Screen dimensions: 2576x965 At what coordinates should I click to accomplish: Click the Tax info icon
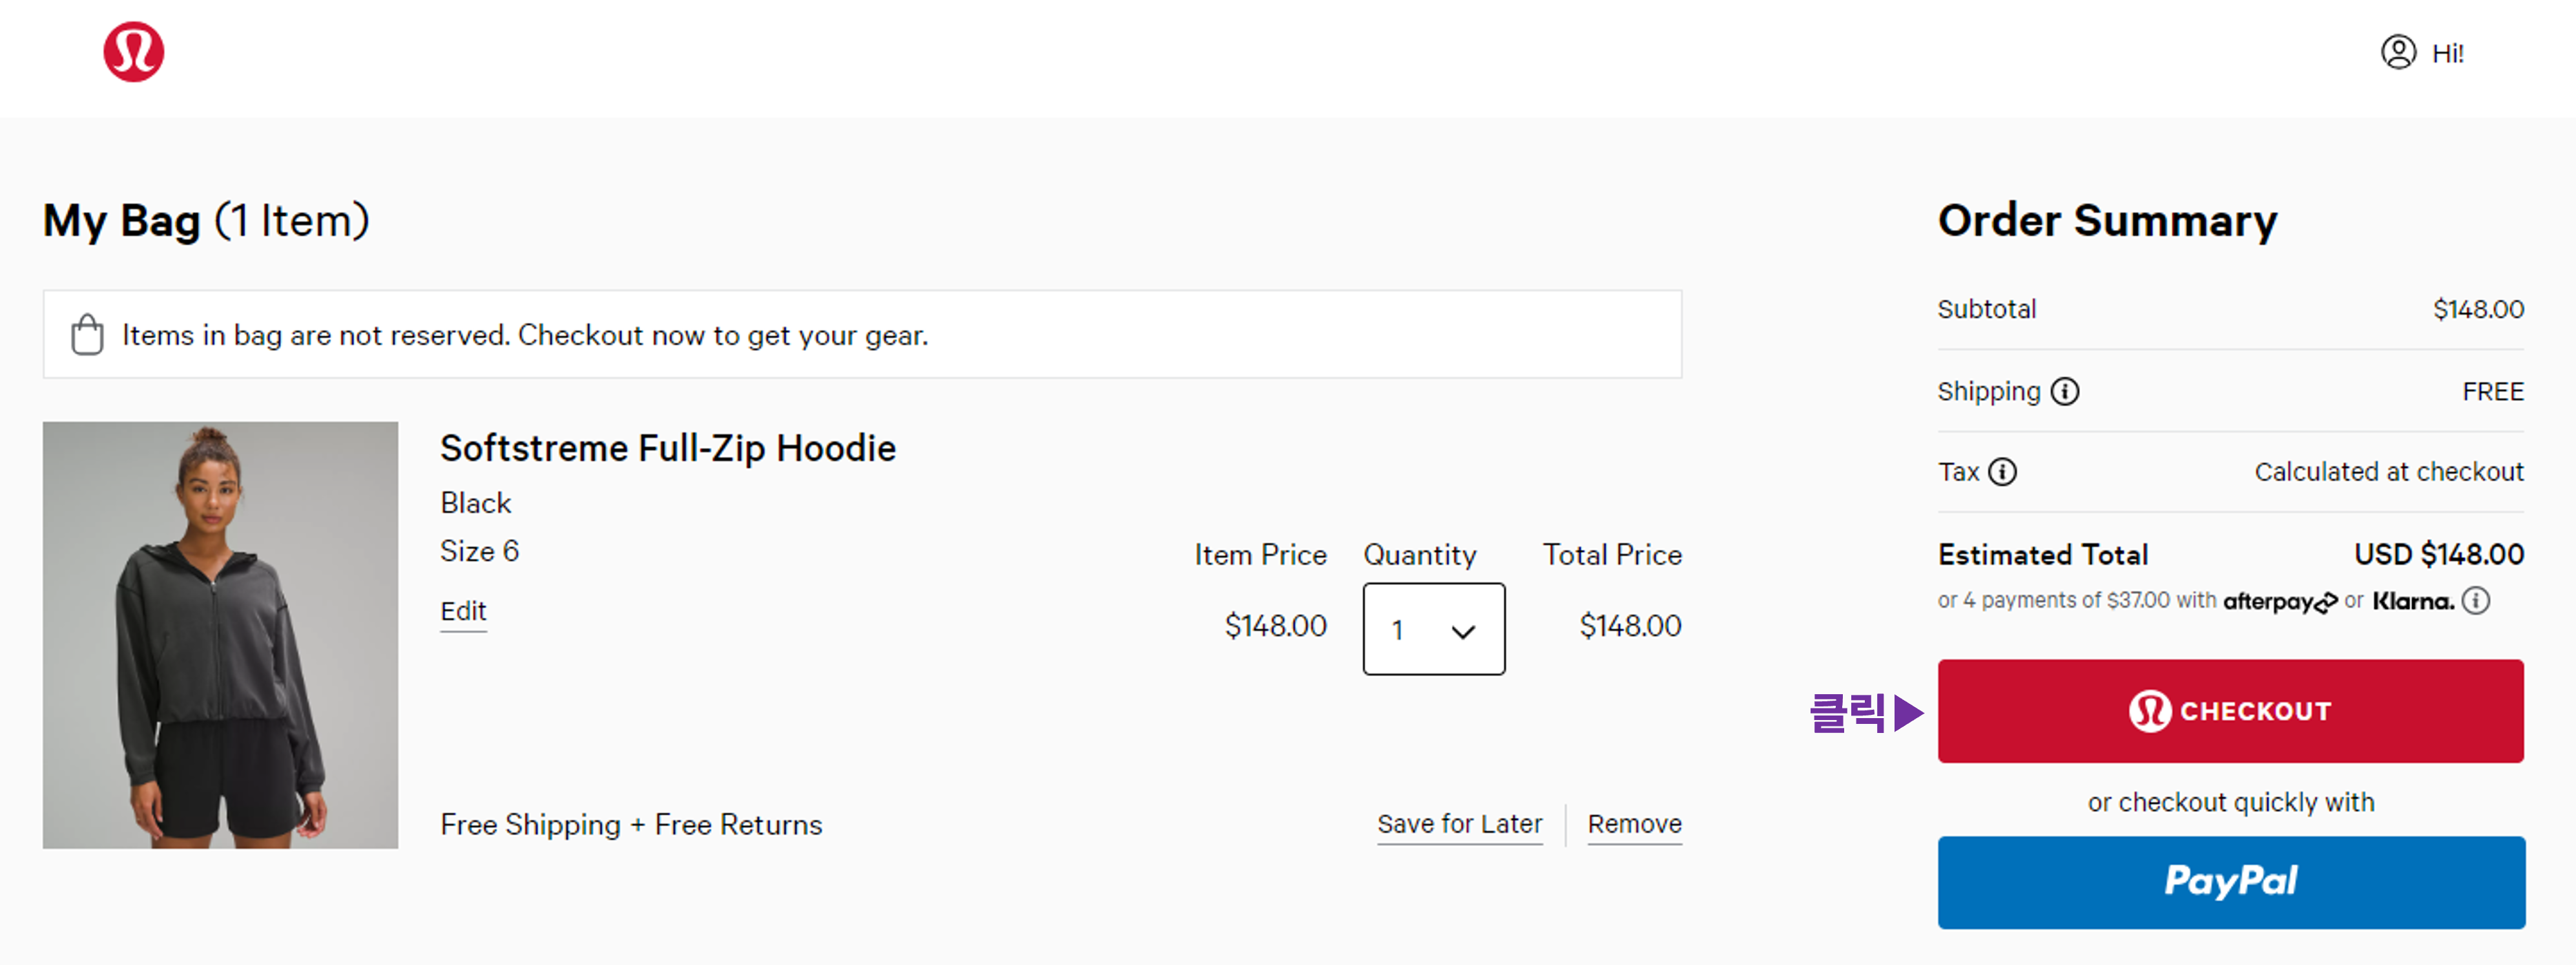[x=2002, y=471]
